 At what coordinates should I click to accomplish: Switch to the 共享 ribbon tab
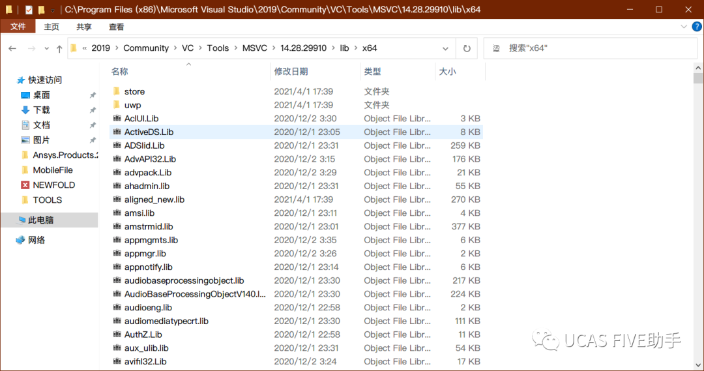pos(83,27)
